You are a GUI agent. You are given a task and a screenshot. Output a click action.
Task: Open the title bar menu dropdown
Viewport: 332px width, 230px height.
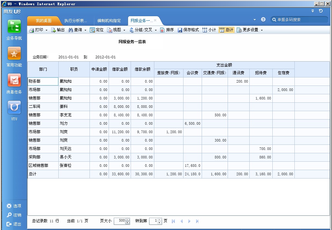(313, 11)
